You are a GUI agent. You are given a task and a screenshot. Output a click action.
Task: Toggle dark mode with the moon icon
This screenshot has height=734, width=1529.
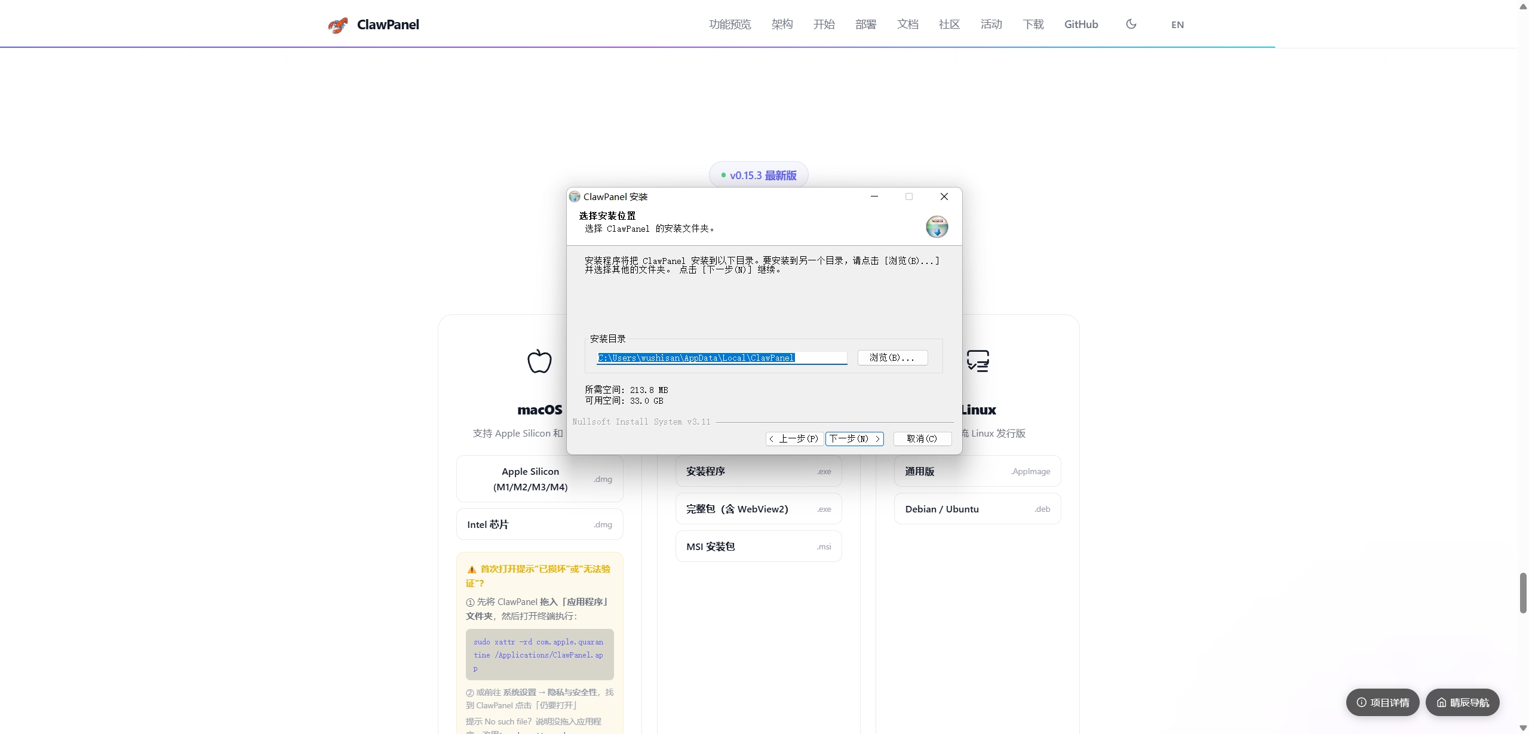(x=1131, y=24)
